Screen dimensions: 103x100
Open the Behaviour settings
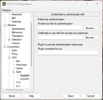(x=17, y=32)
